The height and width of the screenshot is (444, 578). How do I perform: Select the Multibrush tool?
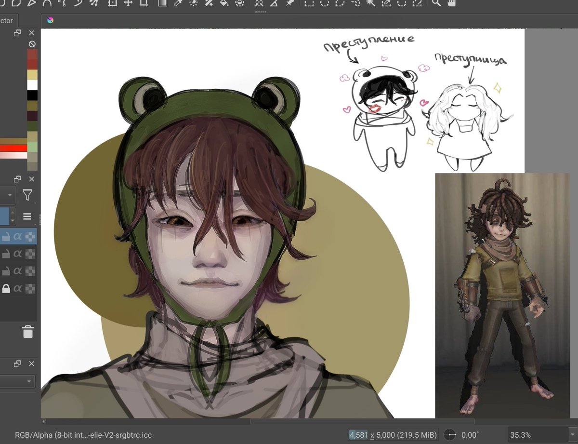(94, 3)
